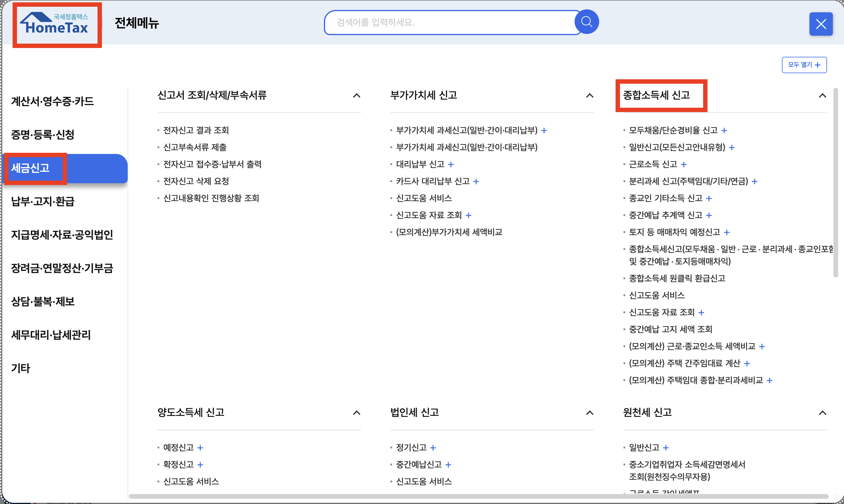Screen dimensions: 844x504
Task: Collapse the 부가가치세 신고 section chevron
Action: coord(590,96)
